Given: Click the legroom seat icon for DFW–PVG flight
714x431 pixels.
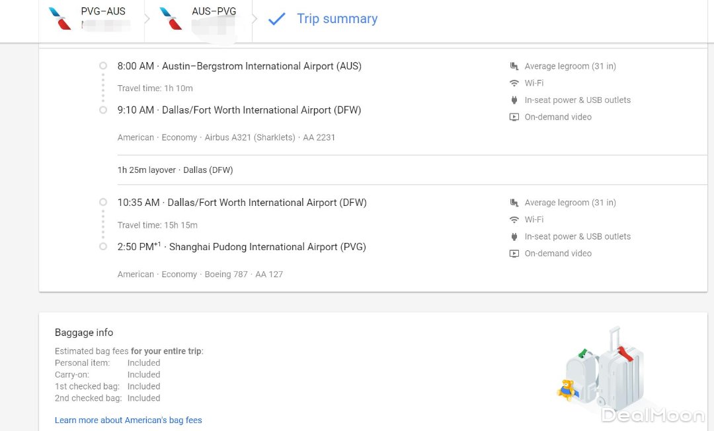Looking at the screenshot, I should pos(514,203).
